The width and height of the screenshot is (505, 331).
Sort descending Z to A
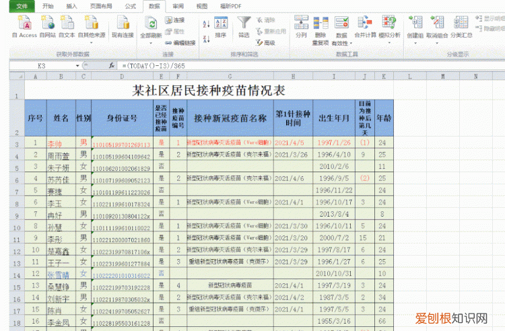[x=206, y=39]
